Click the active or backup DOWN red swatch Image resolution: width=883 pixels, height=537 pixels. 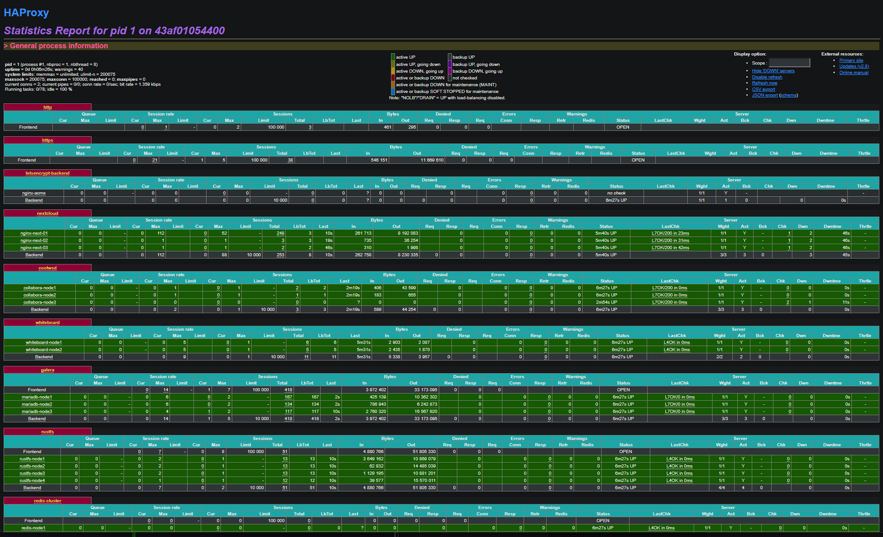click(393, 78)
